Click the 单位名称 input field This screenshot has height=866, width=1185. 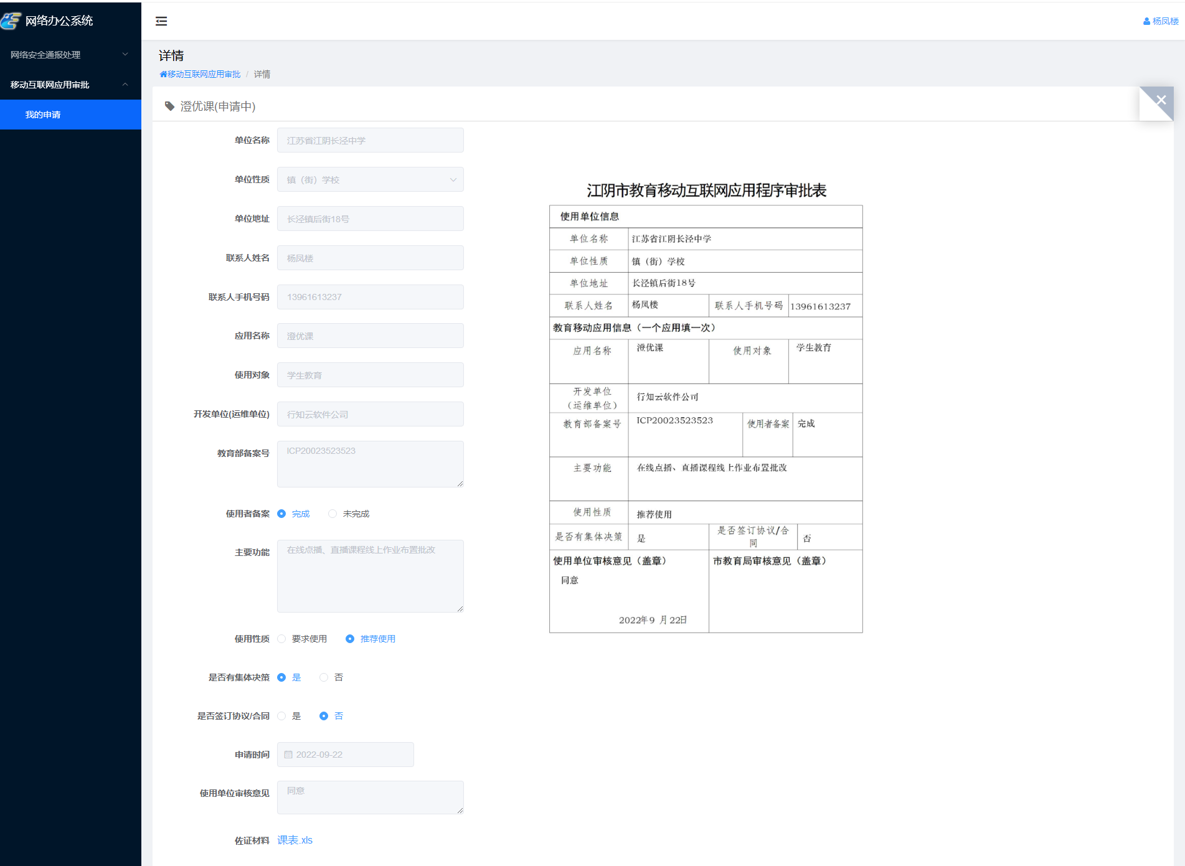tap(370, 141)
